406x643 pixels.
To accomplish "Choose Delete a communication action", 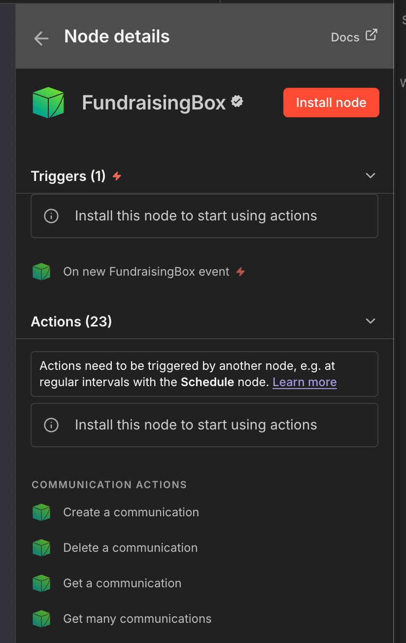I will click(x=130, y=548).
